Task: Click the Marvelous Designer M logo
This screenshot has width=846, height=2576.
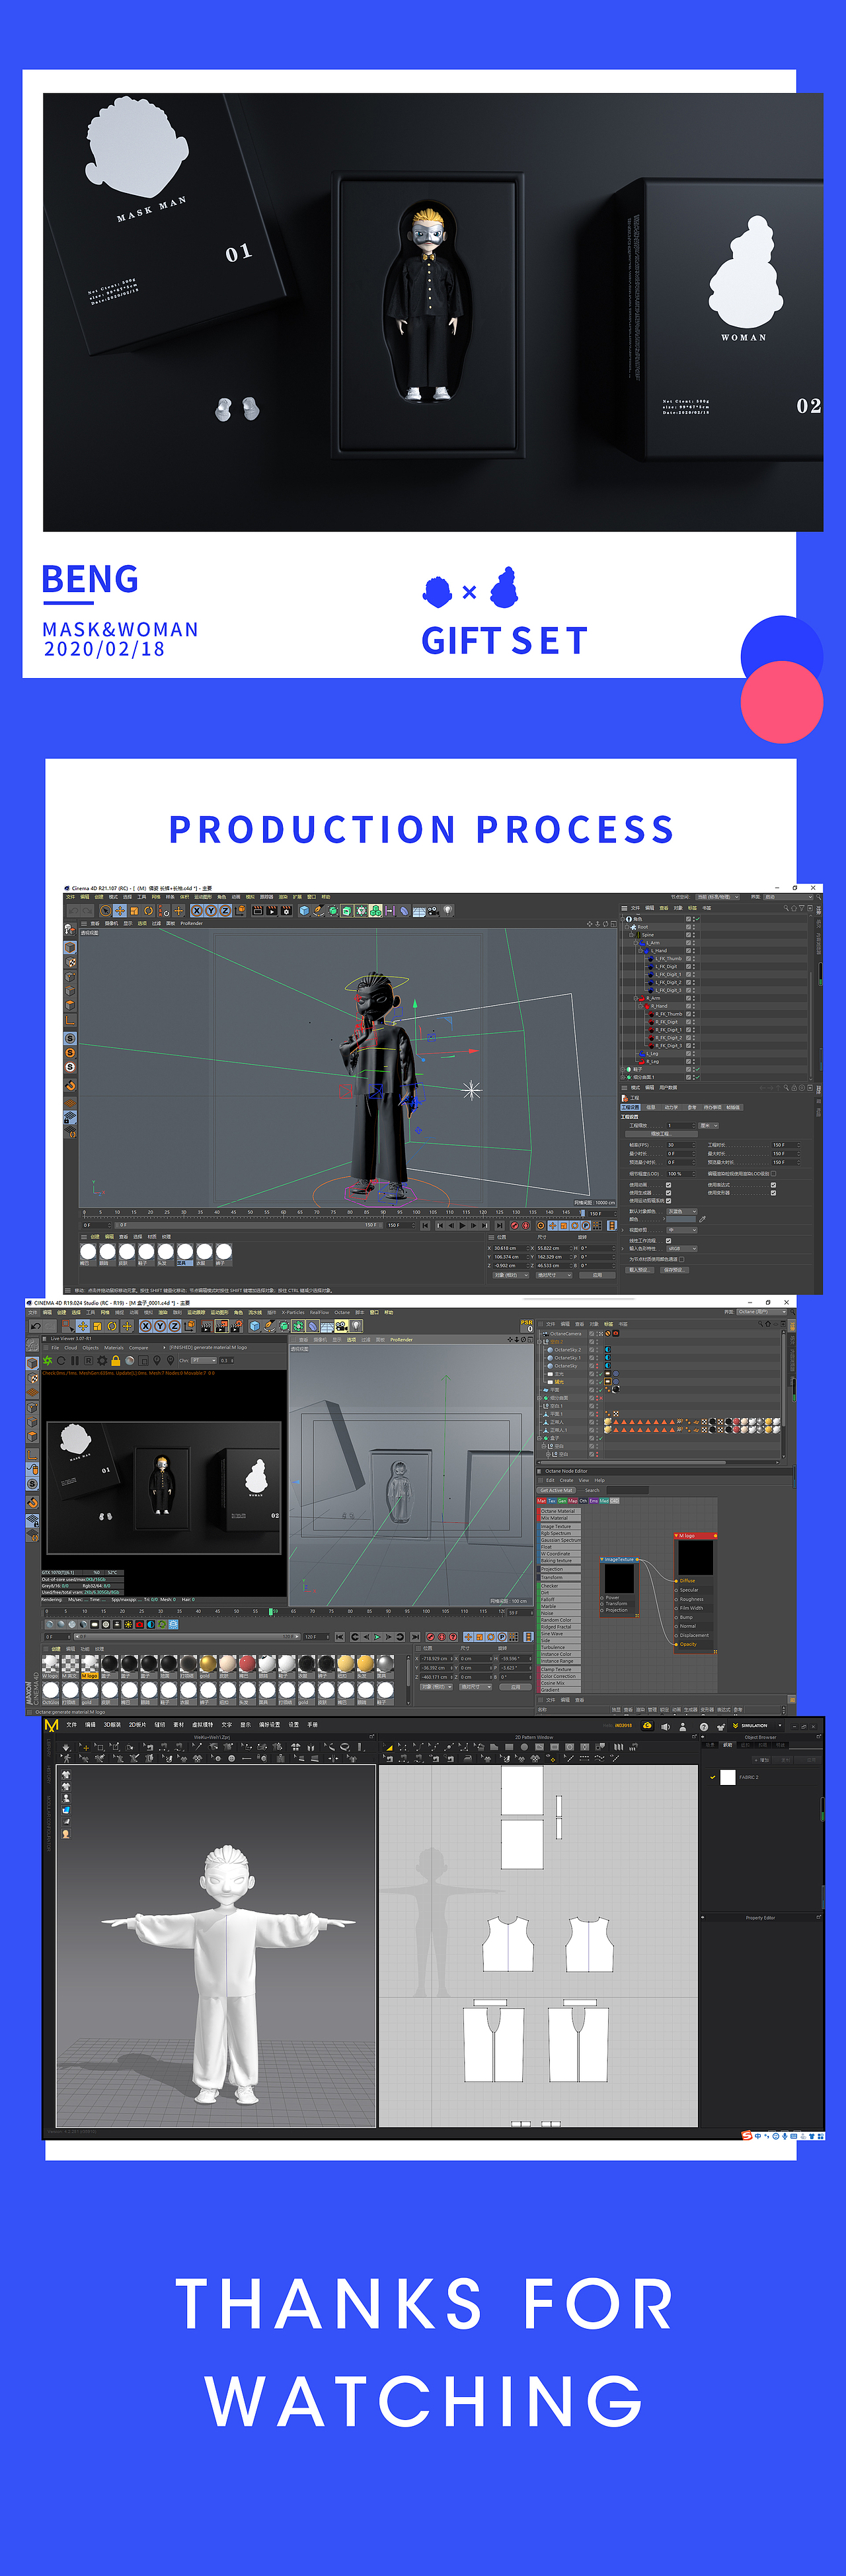Action: tap(51, 1725)
